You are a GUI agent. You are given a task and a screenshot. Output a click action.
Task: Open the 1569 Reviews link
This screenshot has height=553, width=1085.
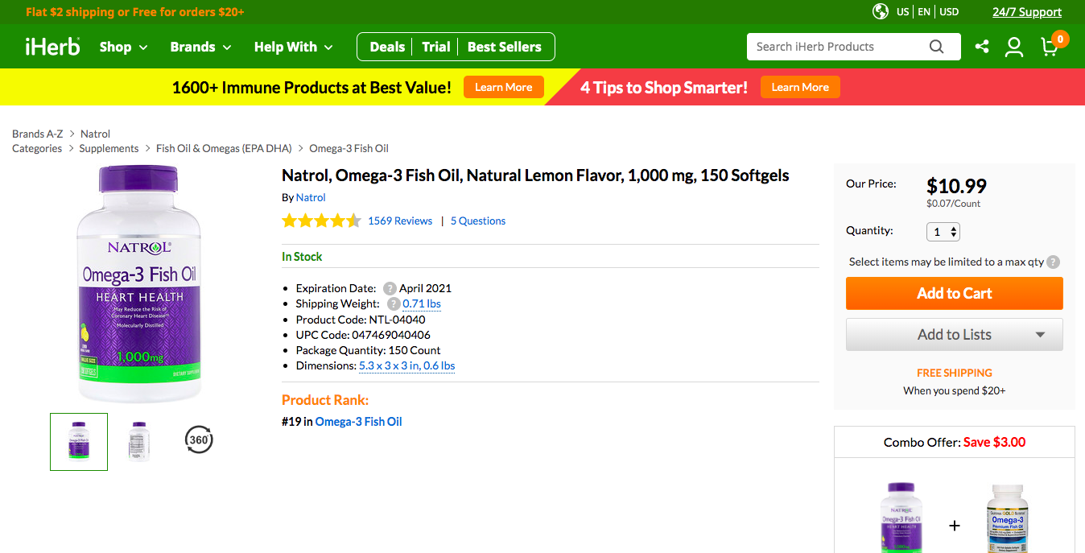coord(400,221)
